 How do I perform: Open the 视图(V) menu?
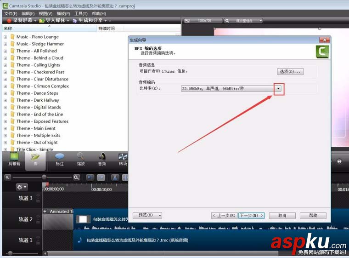tap(45, 14)
